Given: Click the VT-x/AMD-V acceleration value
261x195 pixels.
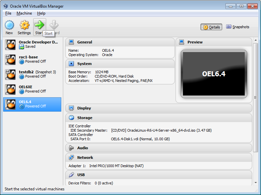Looking at the screenshot, I should point(124,81).
